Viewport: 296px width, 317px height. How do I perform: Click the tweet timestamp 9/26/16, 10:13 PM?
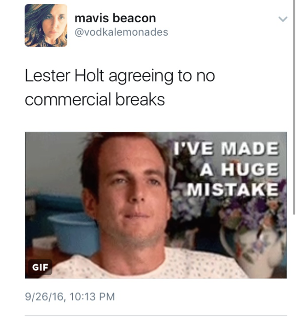pos(70,297)
